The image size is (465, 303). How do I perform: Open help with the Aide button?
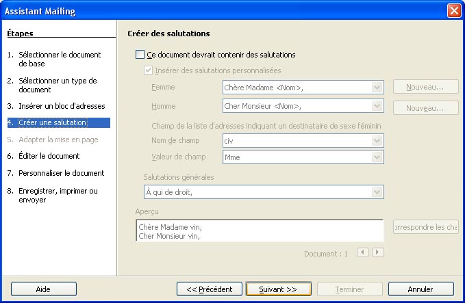point(43,289)
